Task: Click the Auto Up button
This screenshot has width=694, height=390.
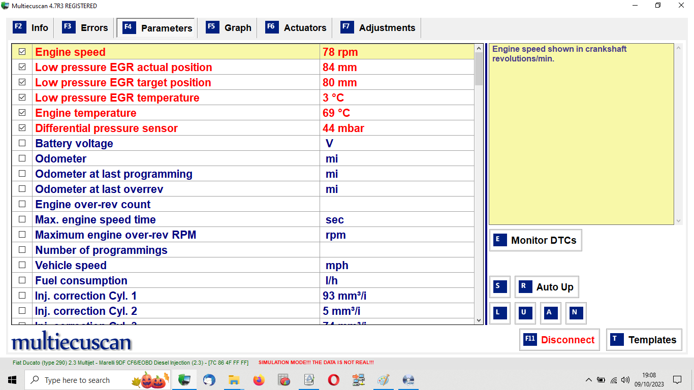Action: pyautogui.click(x=547, y=287)
